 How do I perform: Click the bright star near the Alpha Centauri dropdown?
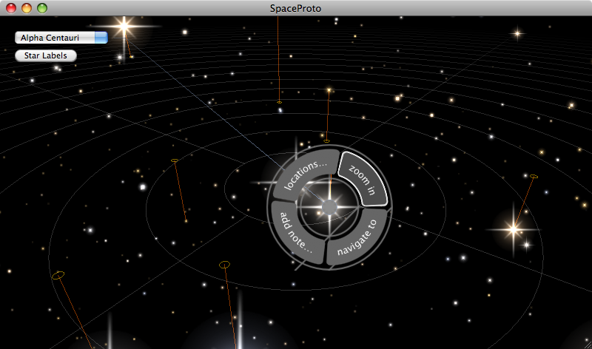click(x=124, y=26)
